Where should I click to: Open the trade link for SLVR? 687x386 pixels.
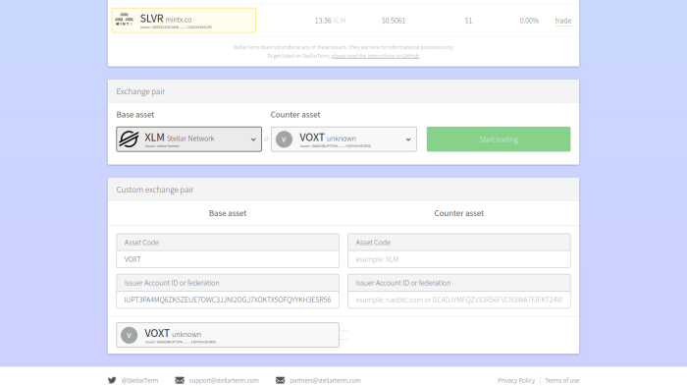click(x=563, y=21)
